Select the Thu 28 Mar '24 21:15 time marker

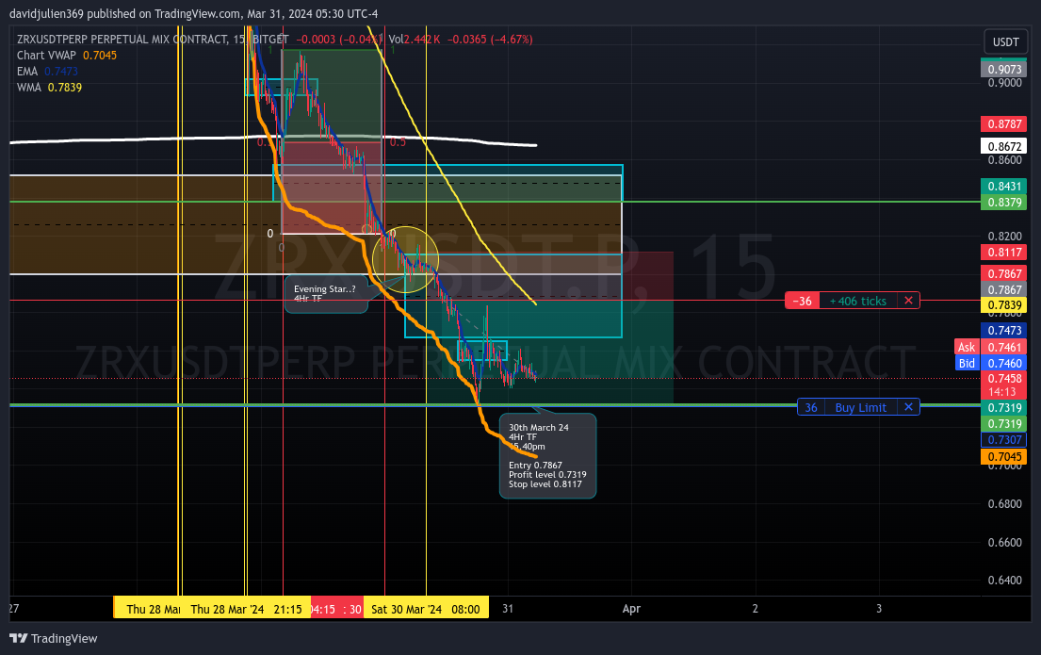click(x=246, y=609)
